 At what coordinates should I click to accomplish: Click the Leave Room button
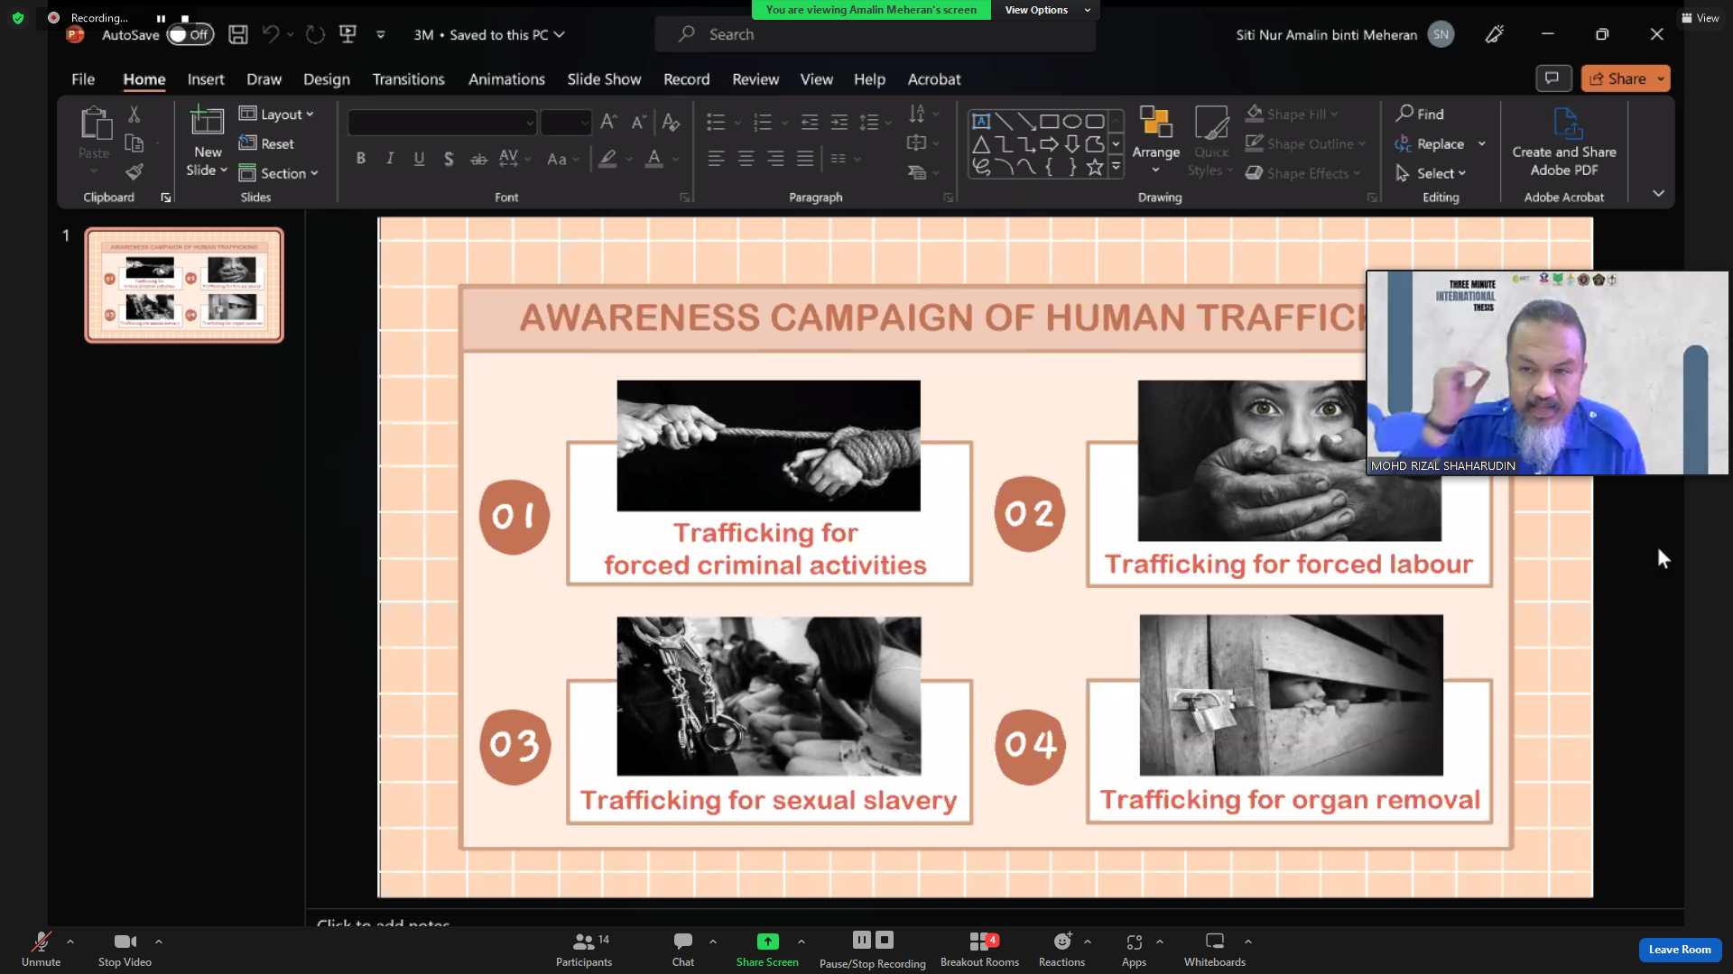(x=1679, y=949)
